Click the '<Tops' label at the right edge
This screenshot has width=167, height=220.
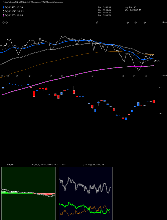[x=164, y=22]
